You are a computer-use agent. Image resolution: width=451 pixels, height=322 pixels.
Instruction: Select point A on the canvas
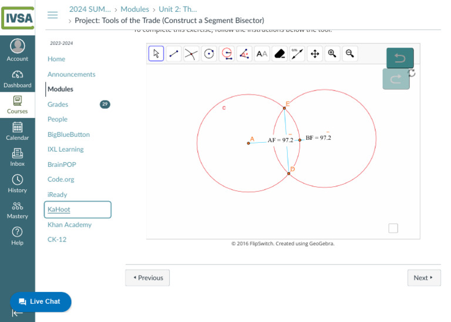click(x=248, y=143)
